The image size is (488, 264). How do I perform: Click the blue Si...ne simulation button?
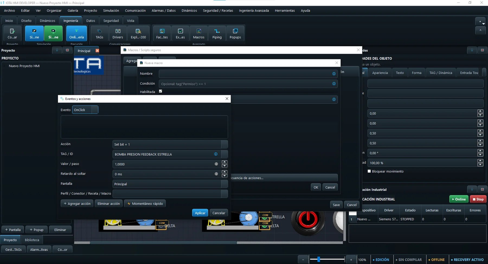click(34, 33)
